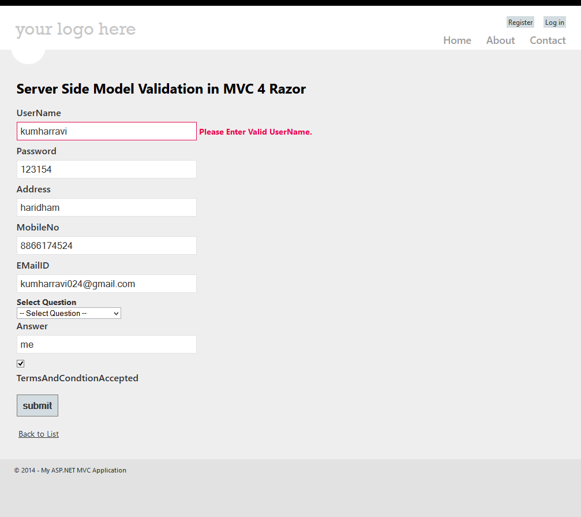Open the Contact page
The width and height of the screenshot is (581, 517).
tap(547, 40)
